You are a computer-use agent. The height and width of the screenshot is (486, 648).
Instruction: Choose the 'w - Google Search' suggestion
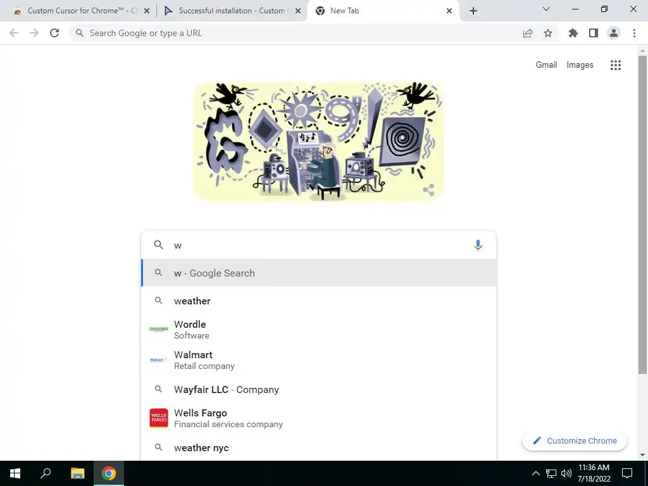tap(318, 273)
